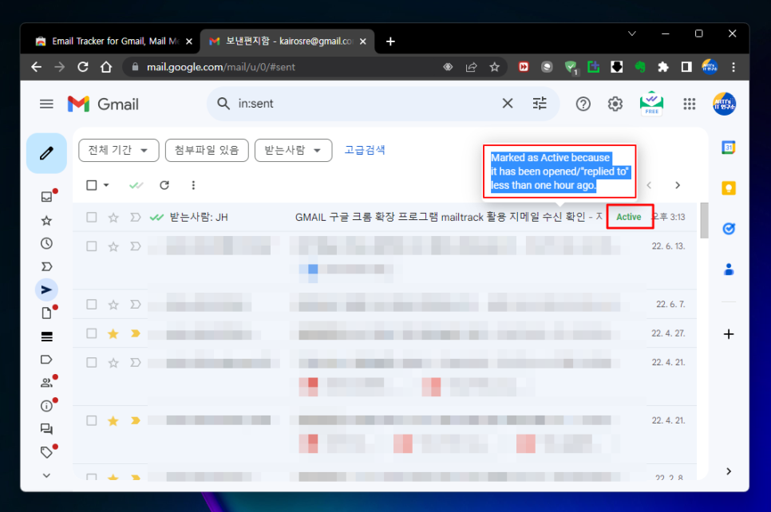
Task: Go to the previous page of mail
Action: pyautogui.click(x=649, y=185)
